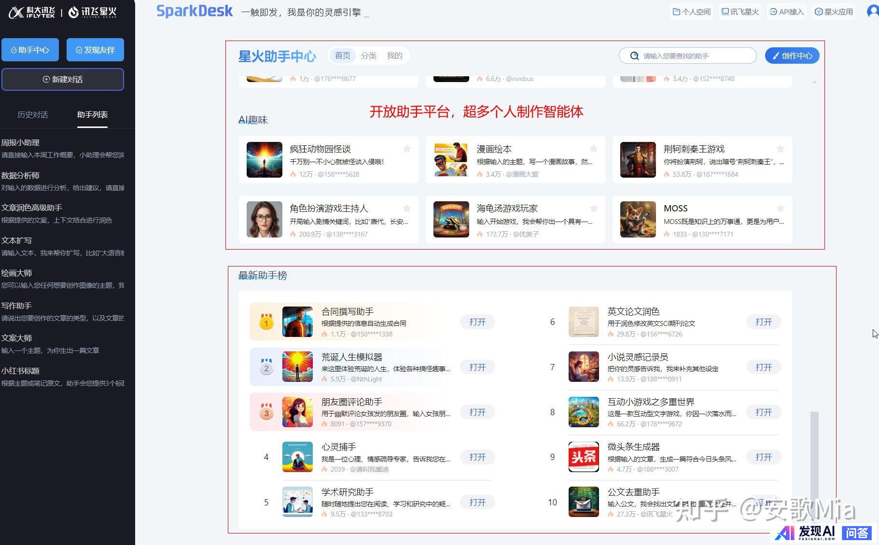Viewport: 879px width, 545px height.
Task: Click the 海龟汤游戏玩家 turtle icon
Action: tap(451, 220)
